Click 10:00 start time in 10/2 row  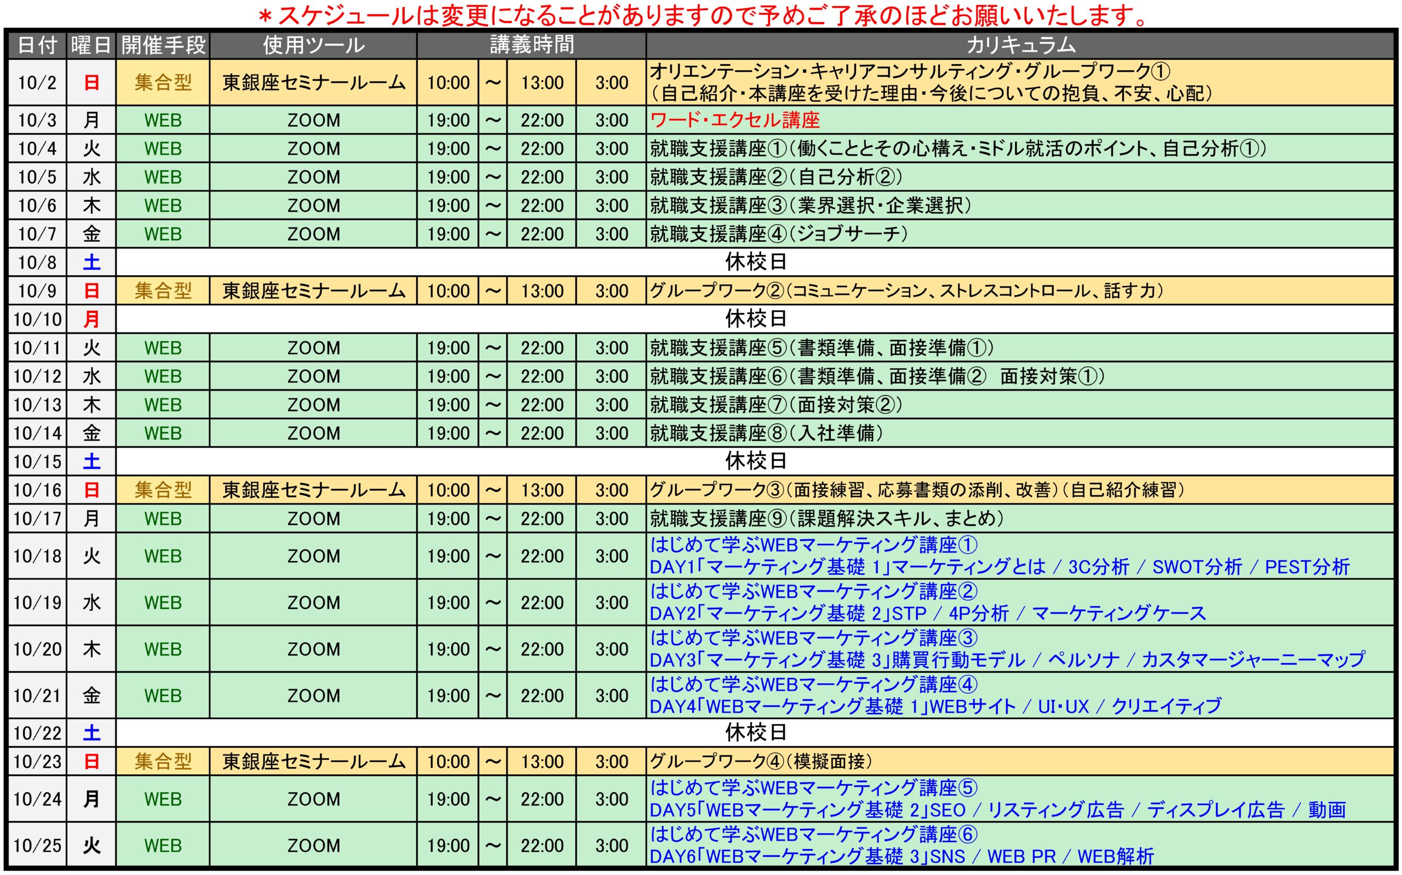coord(448,82)
